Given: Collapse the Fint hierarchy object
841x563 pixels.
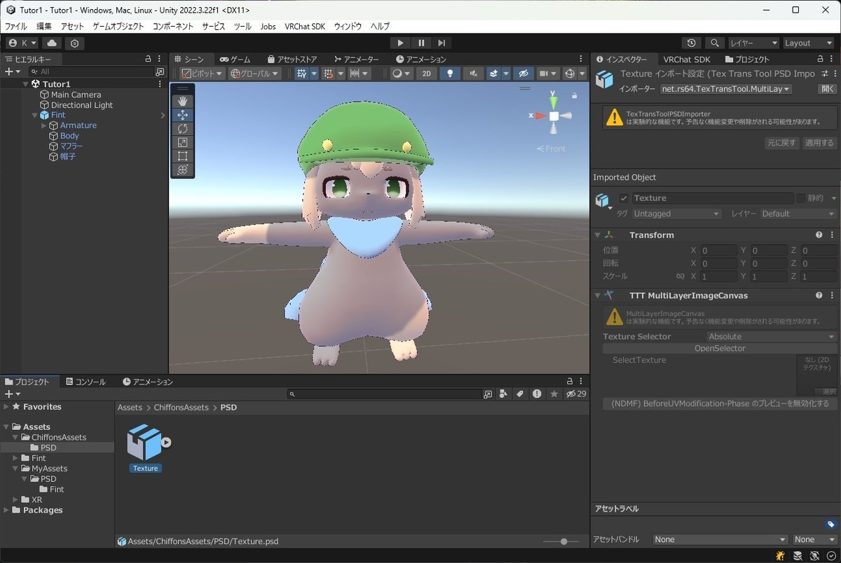Looking at the screenshot, I should coord(35,115).
